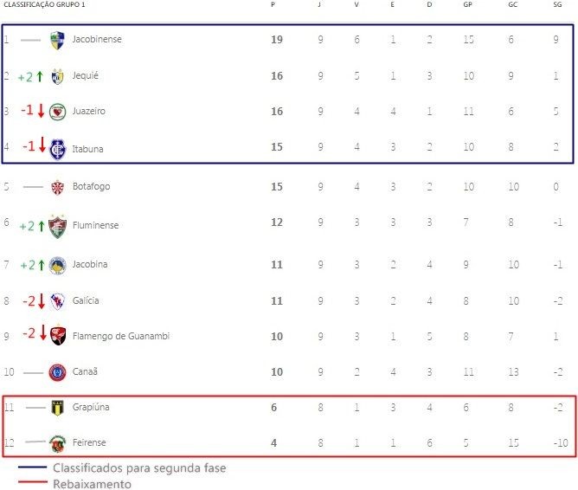Click the red down arrow beside Galícia

42,301
